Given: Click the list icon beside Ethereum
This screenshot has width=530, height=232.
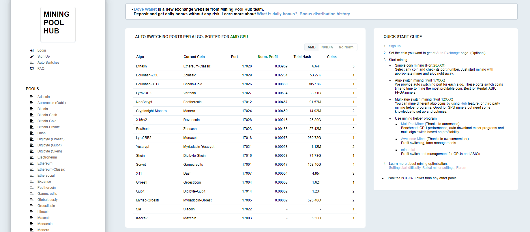Looking at the screenshot, I should click(32, 163).
